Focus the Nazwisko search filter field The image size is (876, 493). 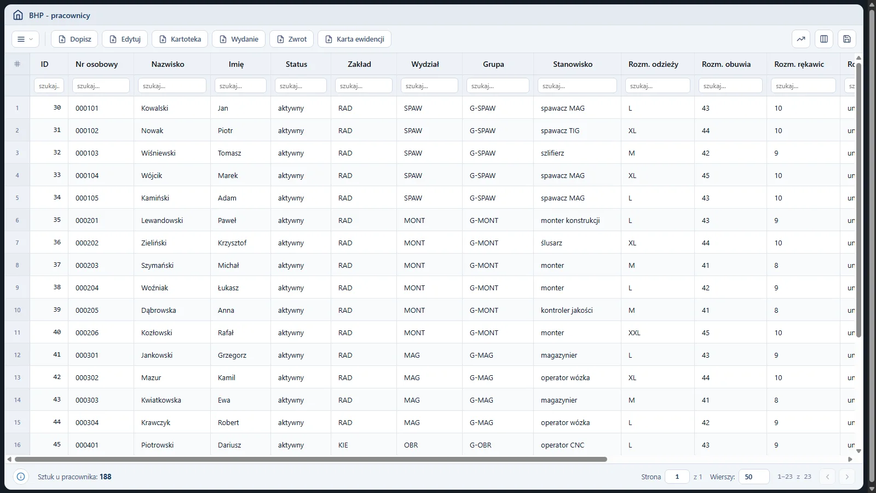[172, 85]
